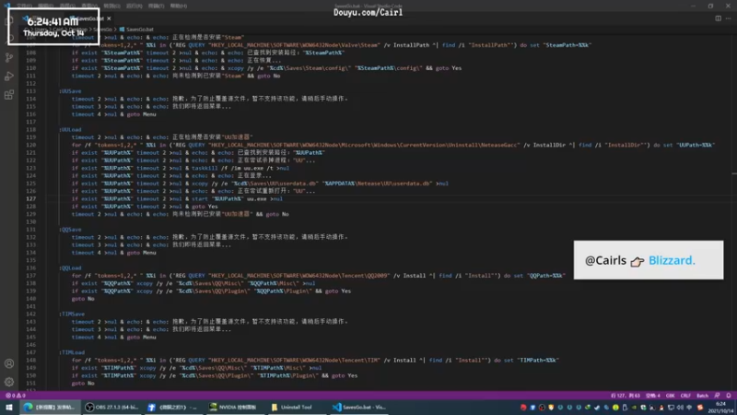737x415 pixels.
Task: Open the Windows Start menu
Action: 8,408
